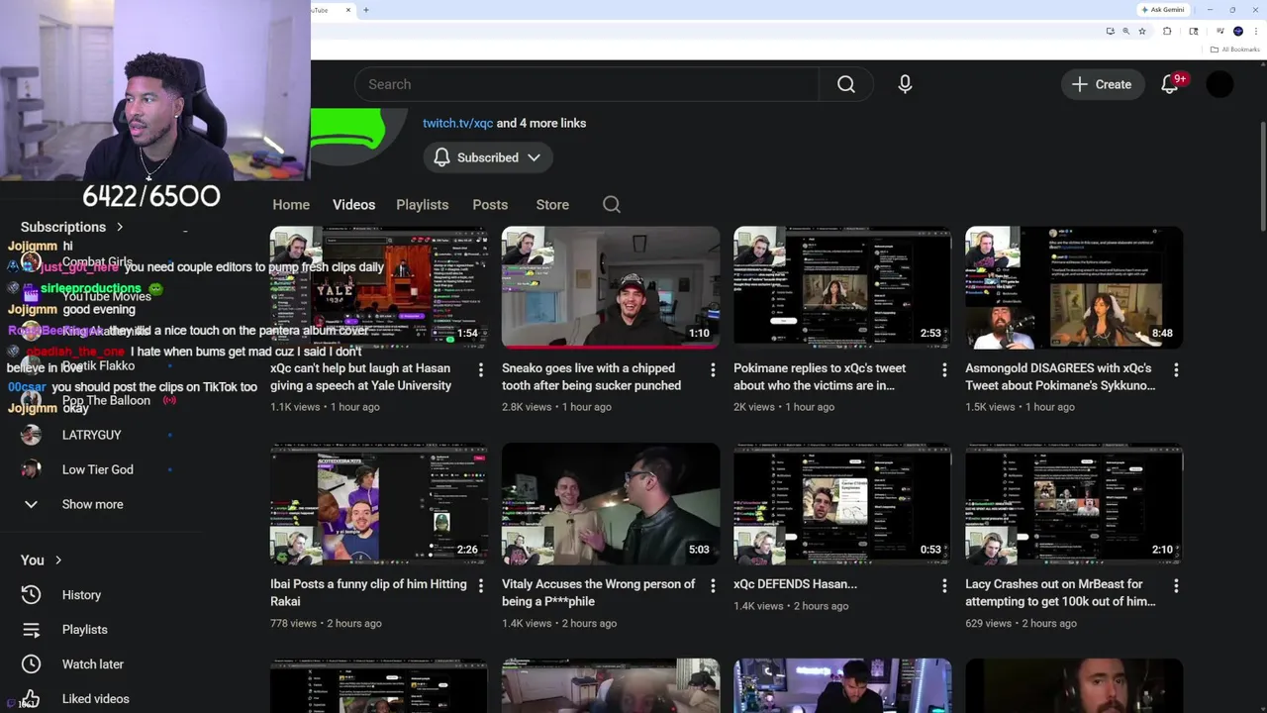1267x713 pixels.
Task: Open options for the Asmongold DISAGREES video
Action: (x=1176, y=369)
